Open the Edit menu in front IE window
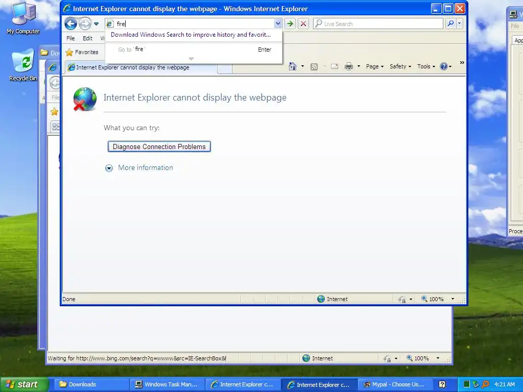This screenshot has height=392, width=523. tap(87, 38)
